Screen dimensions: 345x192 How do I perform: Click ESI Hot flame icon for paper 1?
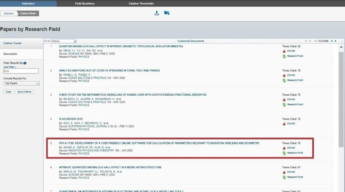pyautogui.click(x=284, y=51)
